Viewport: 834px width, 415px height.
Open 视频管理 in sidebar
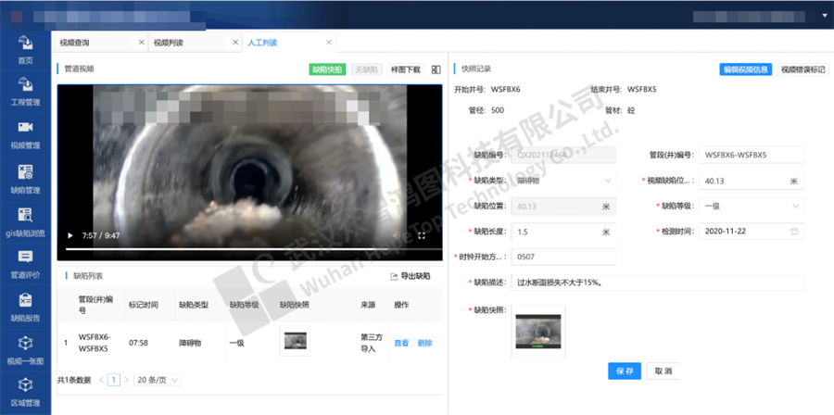26,135
